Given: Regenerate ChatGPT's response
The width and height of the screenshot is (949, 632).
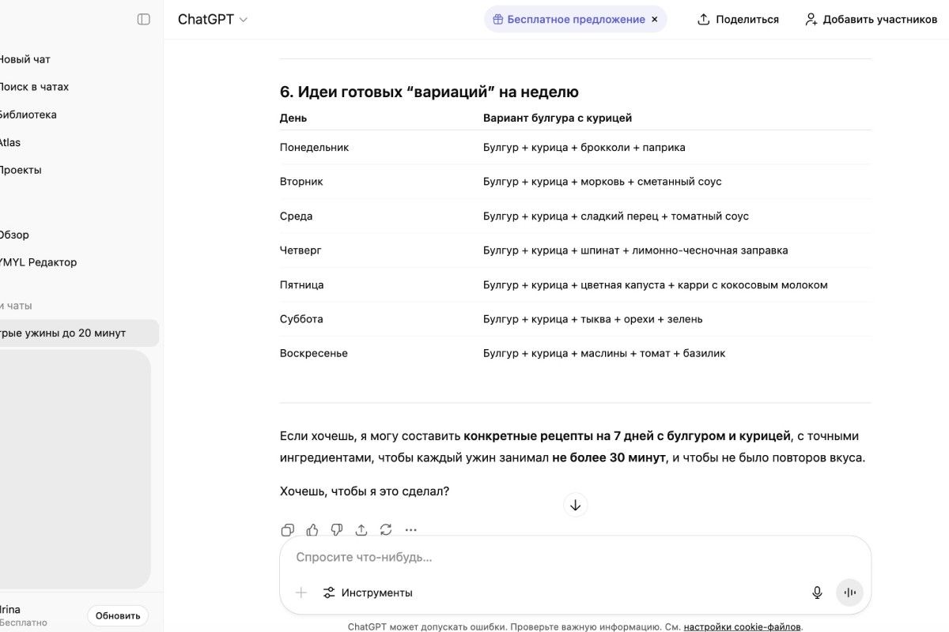Looking at the screenshot, I should click(x=386, y=529).
